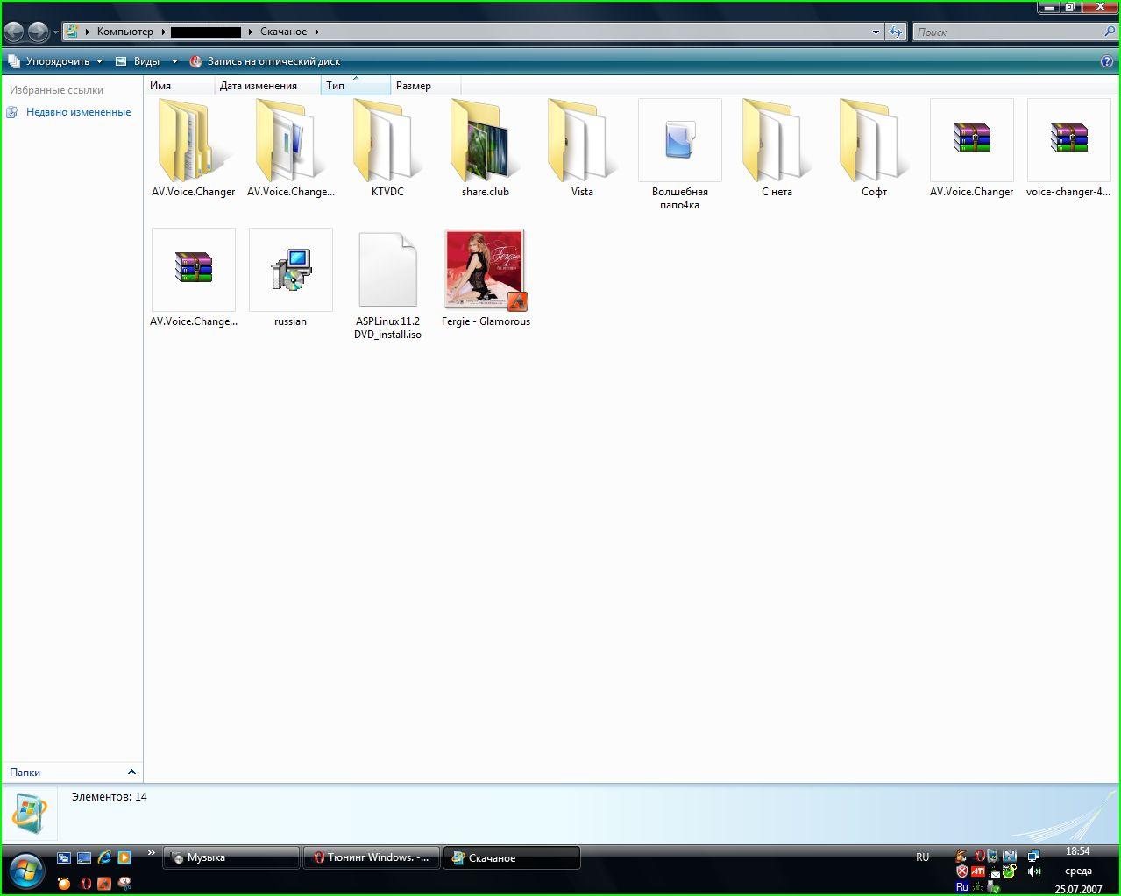Click Запись на оптический диск button
This screenshot has width=1121, height=896.
tap(273, 61)
